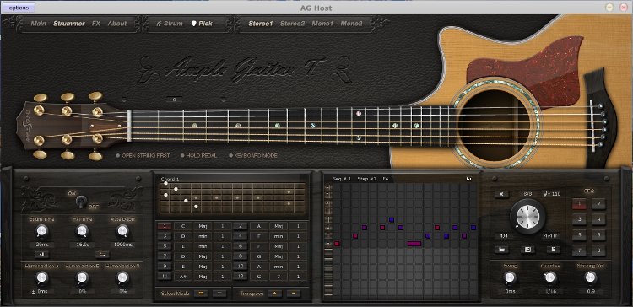Enable the Open String First option
The image size is (633, 307).
pyautogui.click(x=143, y=155)
